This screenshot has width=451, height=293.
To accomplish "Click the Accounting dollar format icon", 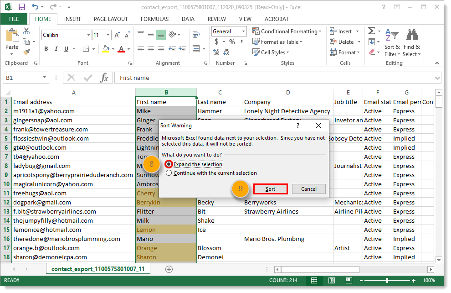I will click(x=216, y=42).
